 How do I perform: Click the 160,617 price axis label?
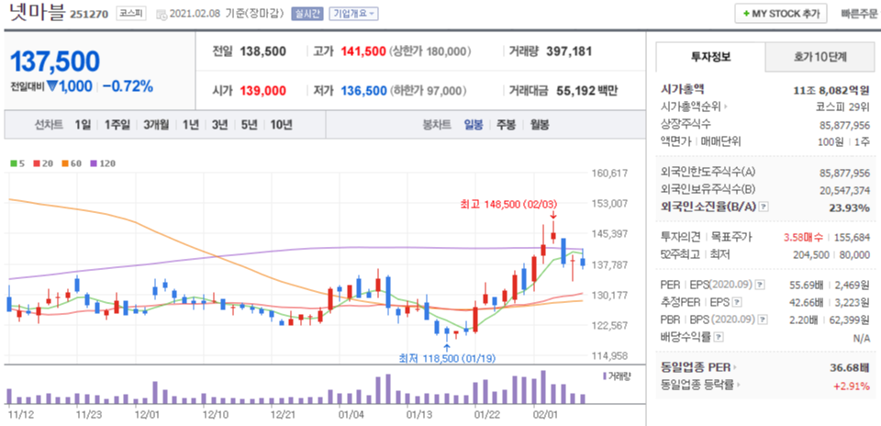(x=609, y=174)
